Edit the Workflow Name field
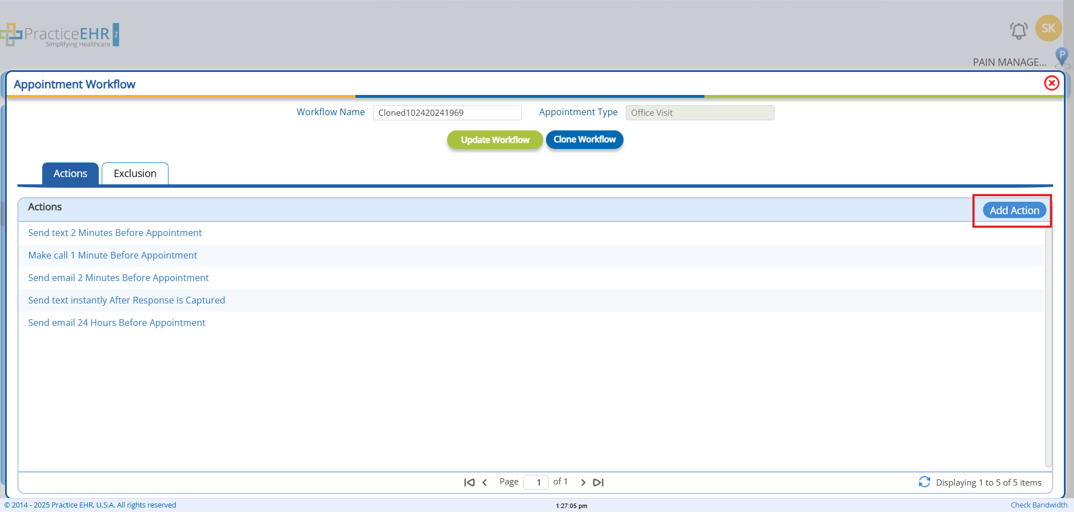1074x512 pixels. click(447, 112)
